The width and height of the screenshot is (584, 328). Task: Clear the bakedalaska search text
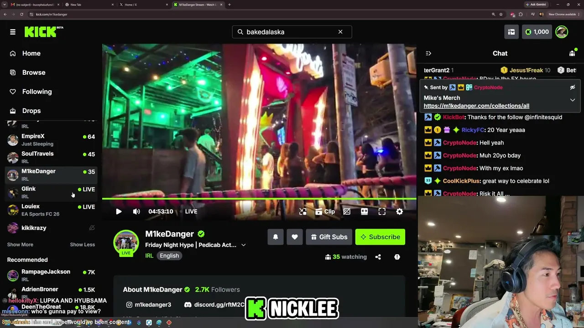(x=340, y=32)
